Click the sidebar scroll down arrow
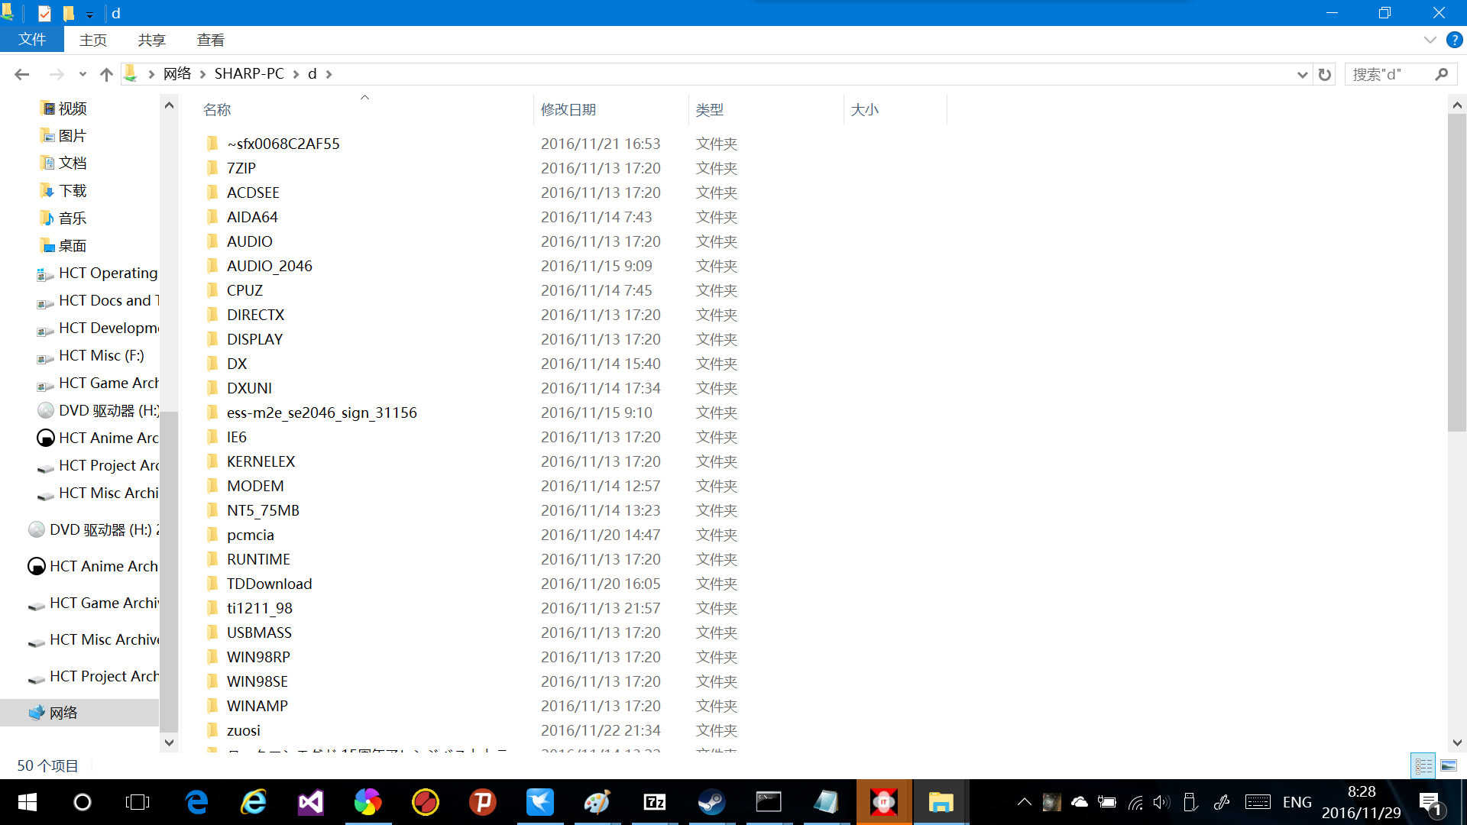1467x825 pixels. pyautogui.click(x=169, y=742)
